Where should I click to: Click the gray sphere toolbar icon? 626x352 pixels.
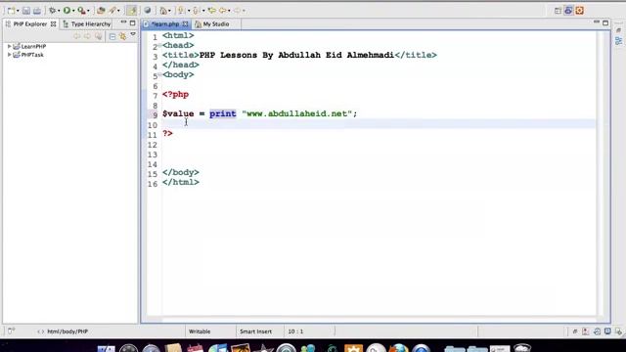point(148,11)
